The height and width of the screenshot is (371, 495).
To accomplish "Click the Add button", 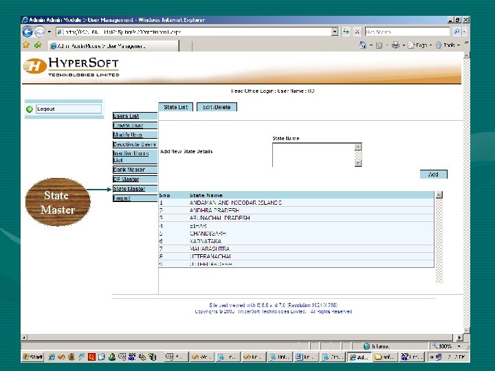I will [x=433, y=174].
